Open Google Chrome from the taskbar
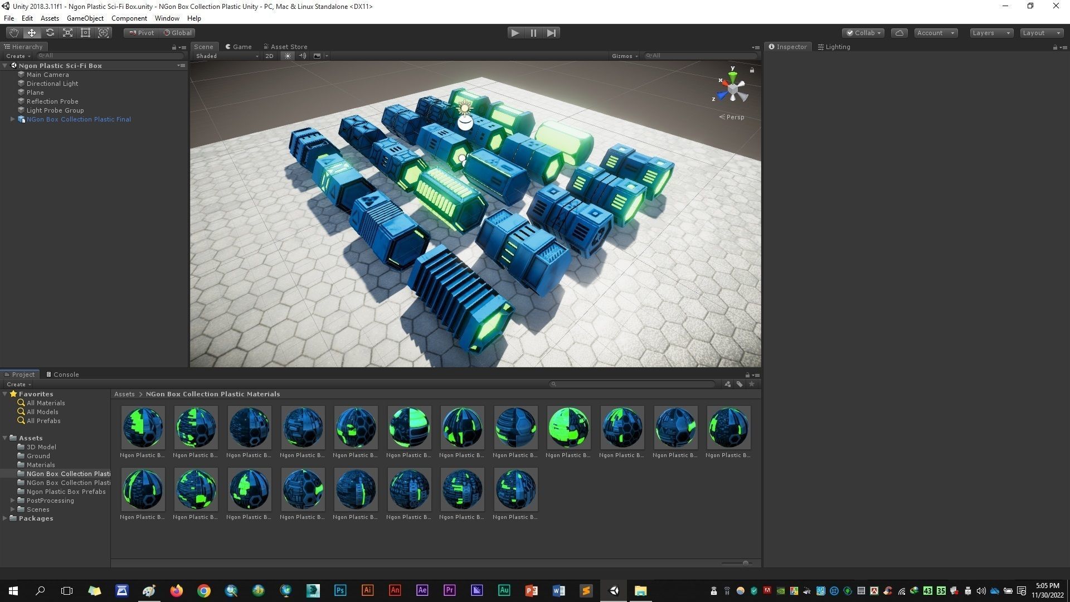Viewport: 1070px width, 602px height. [x=204, y=590]
